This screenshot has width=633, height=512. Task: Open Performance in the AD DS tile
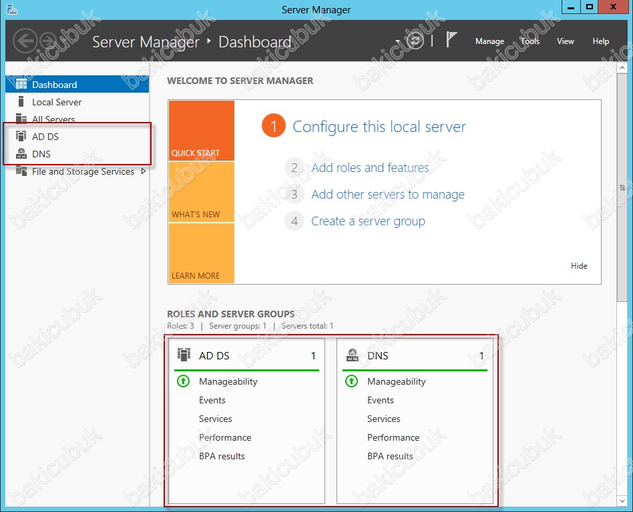coord(225,437)
